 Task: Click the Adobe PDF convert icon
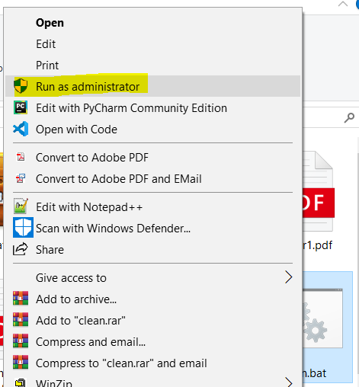click(x=21, y=157)
